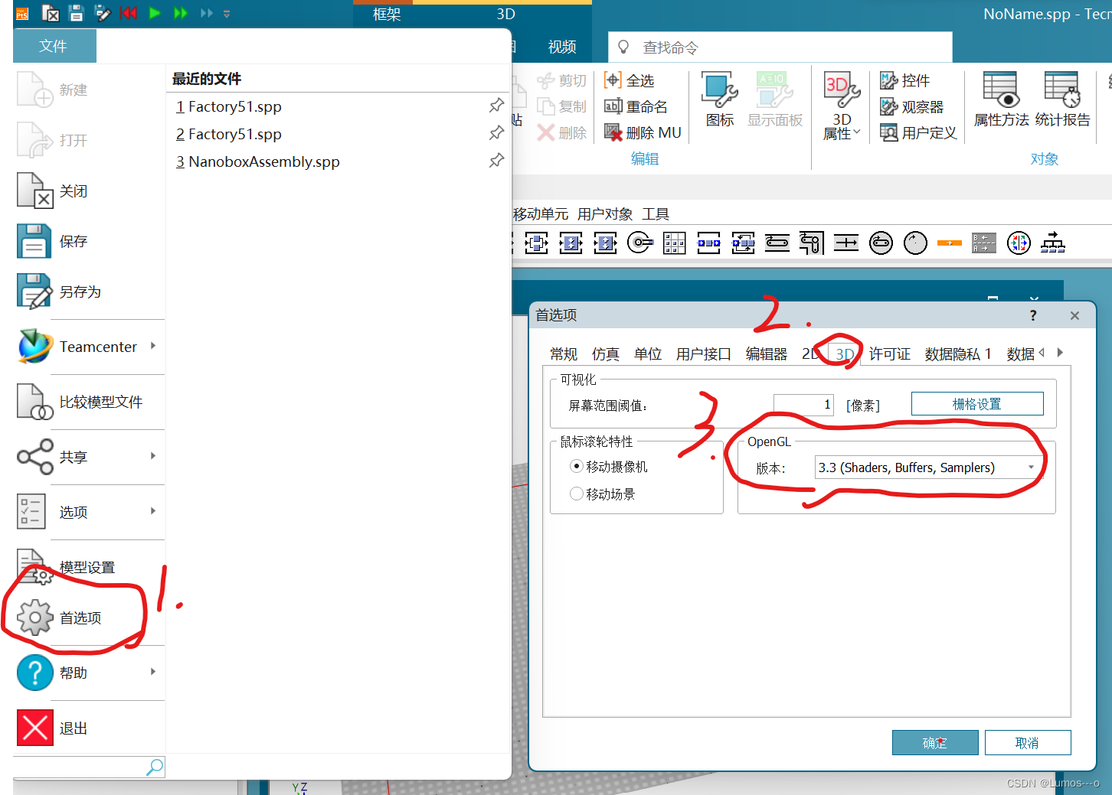Image resolution: width=1112 pixels, height=795 pixels.
Task: Open the OpenGL 版本 dropdown
Action: (1032, 467)
